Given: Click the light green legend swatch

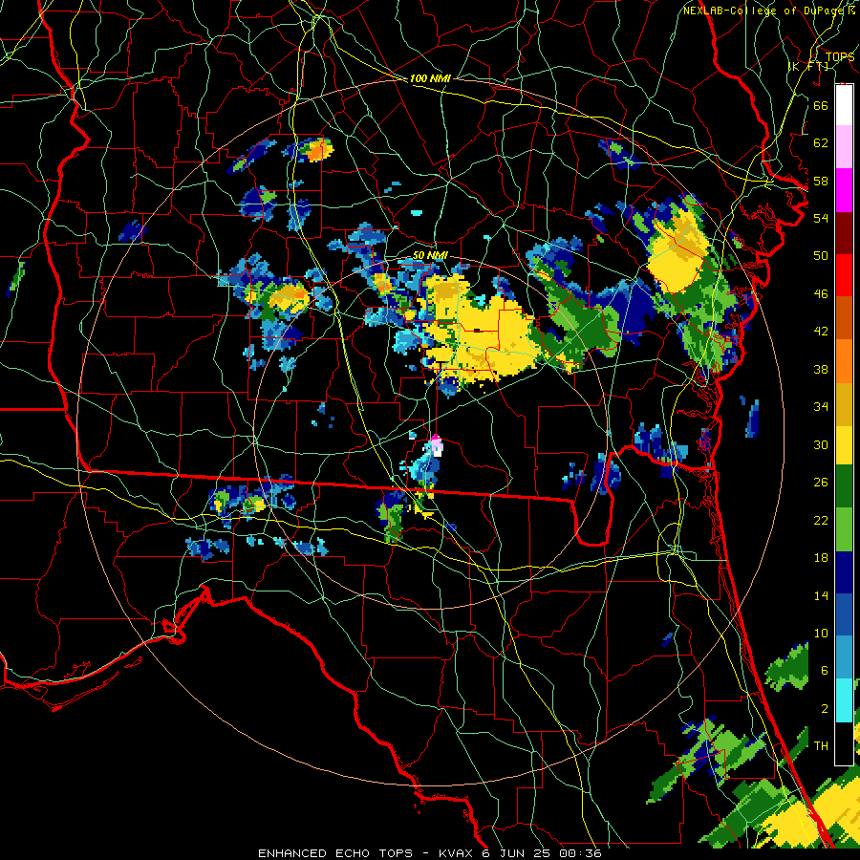Looking at the screenshot, I should tap(844, 529).
